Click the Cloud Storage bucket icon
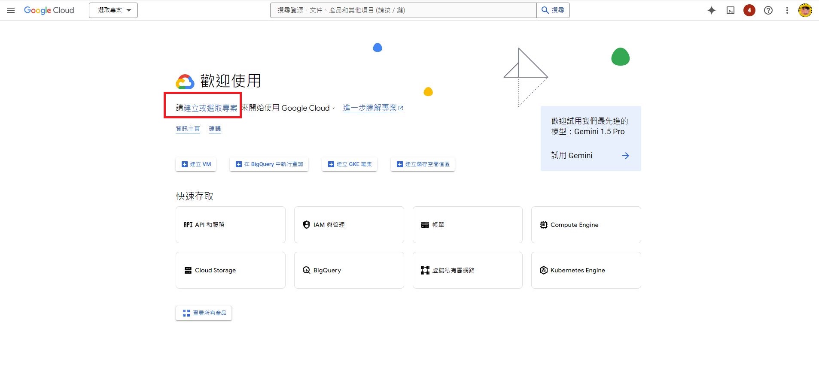Screen dimensions: 819x368 (188, 270)
